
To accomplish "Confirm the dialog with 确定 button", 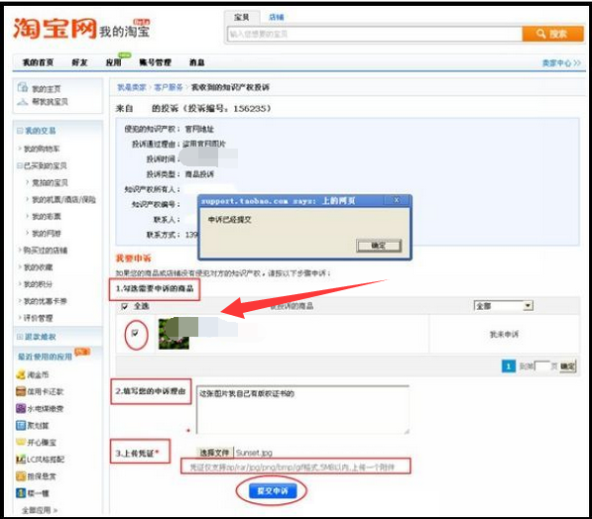I will click(379, 246).
